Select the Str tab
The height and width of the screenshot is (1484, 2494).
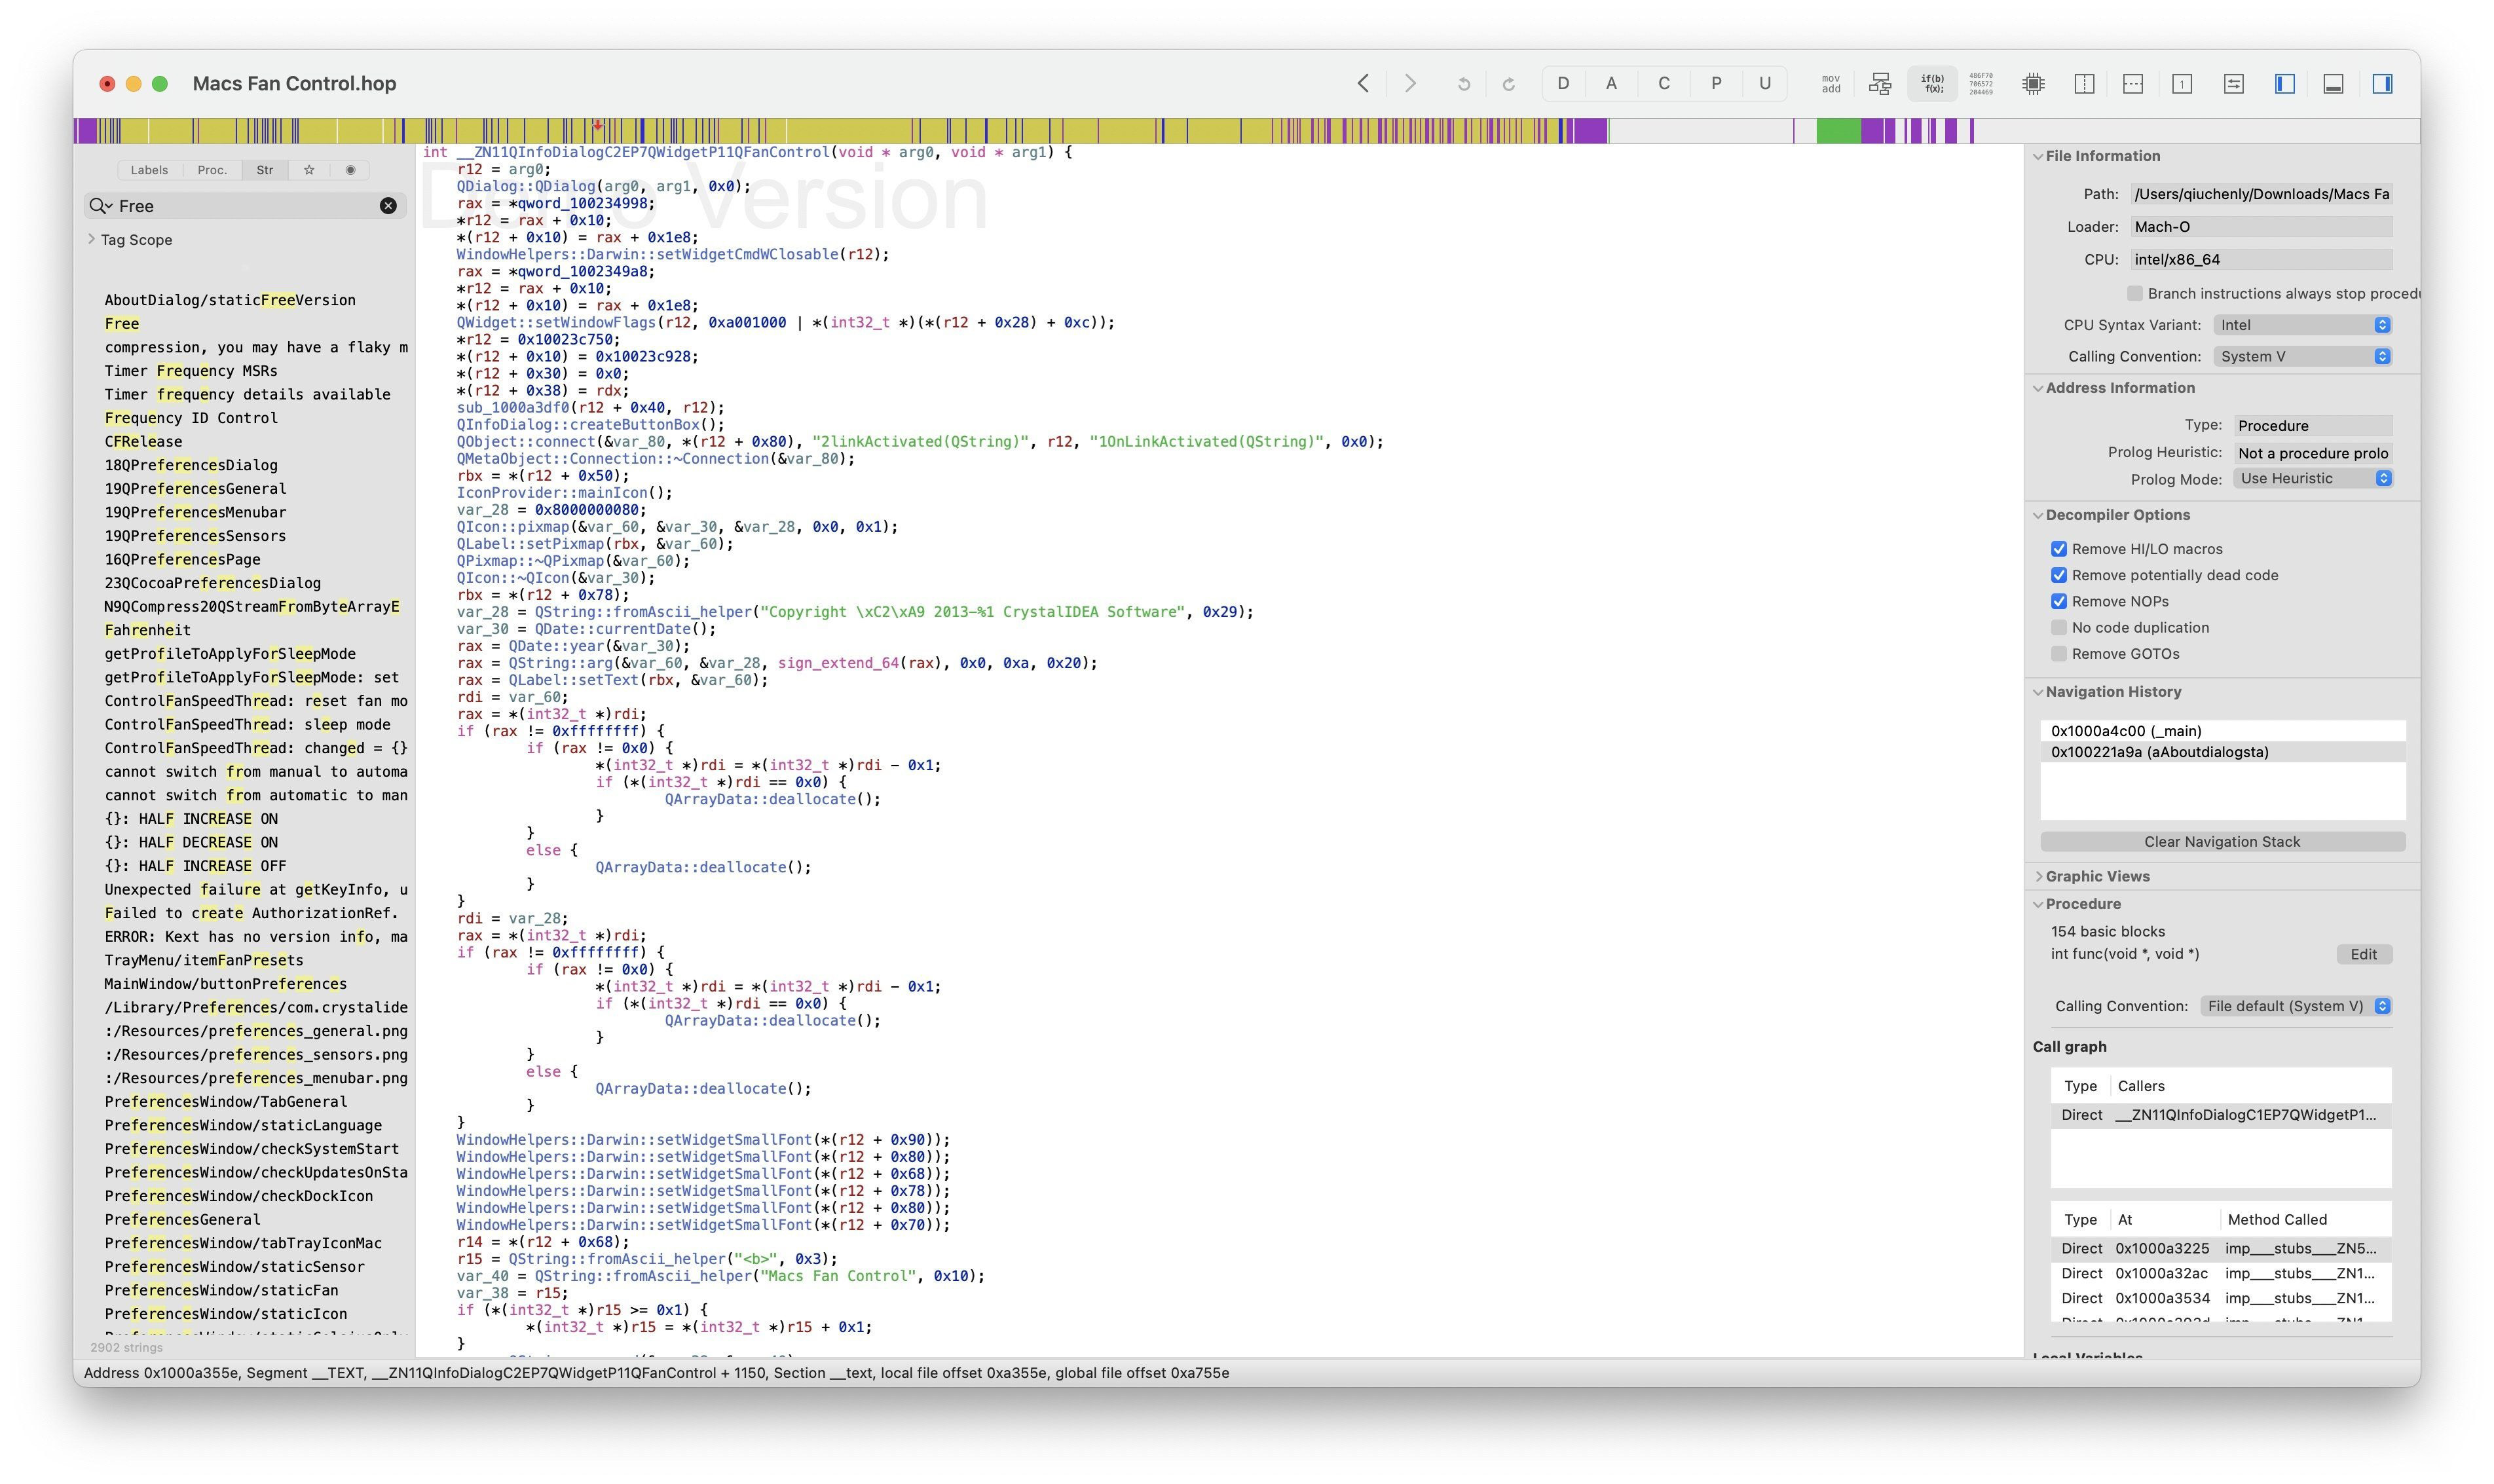point(265,170)
